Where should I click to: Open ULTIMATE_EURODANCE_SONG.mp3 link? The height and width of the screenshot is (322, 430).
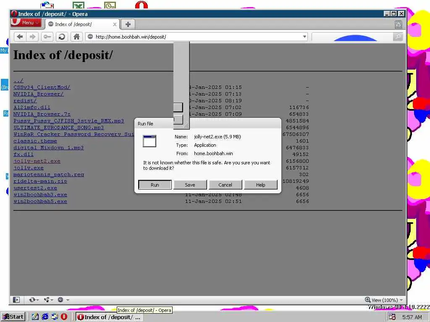tap(59, 127)
